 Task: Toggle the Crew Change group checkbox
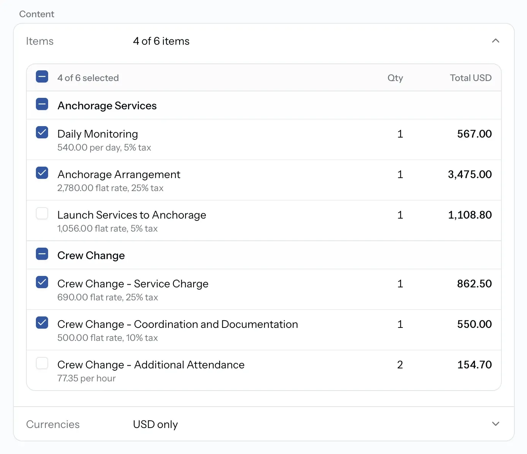tap(42, 254)
